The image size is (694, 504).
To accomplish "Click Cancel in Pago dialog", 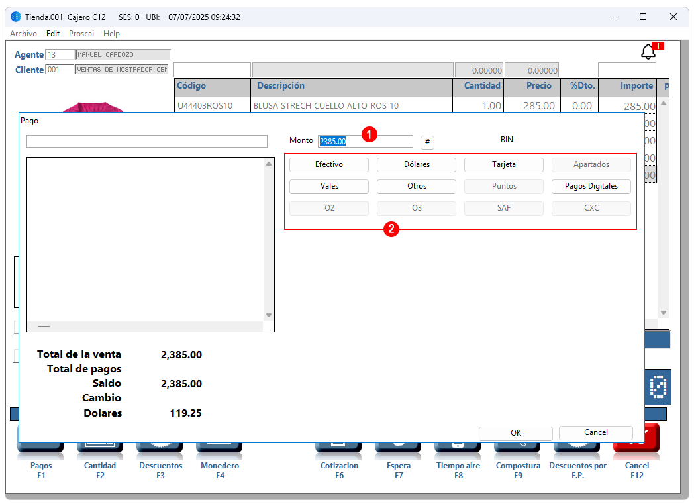I will [x=596, y=432].
